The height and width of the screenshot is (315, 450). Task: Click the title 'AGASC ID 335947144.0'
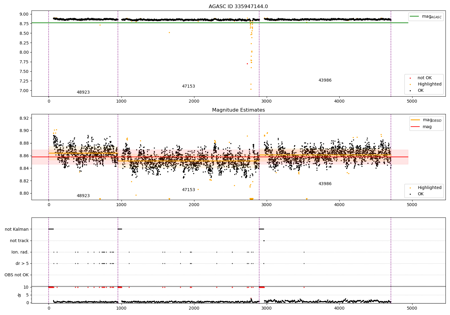pyautogui.click(x=238, y=7)
